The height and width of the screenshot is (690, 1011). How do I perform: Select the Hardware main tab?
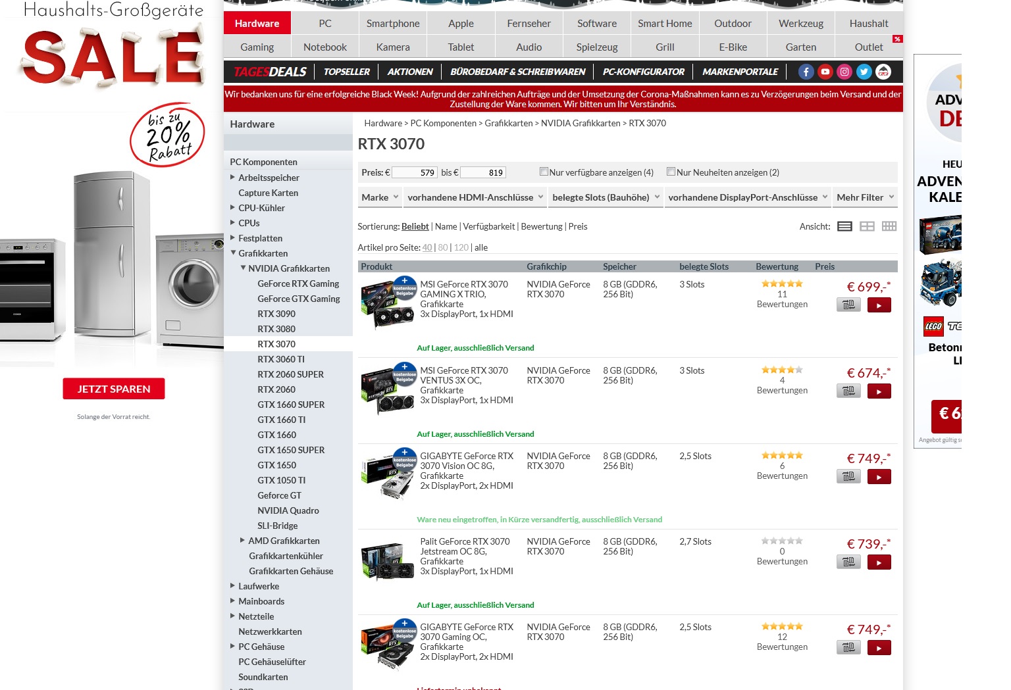257,23
